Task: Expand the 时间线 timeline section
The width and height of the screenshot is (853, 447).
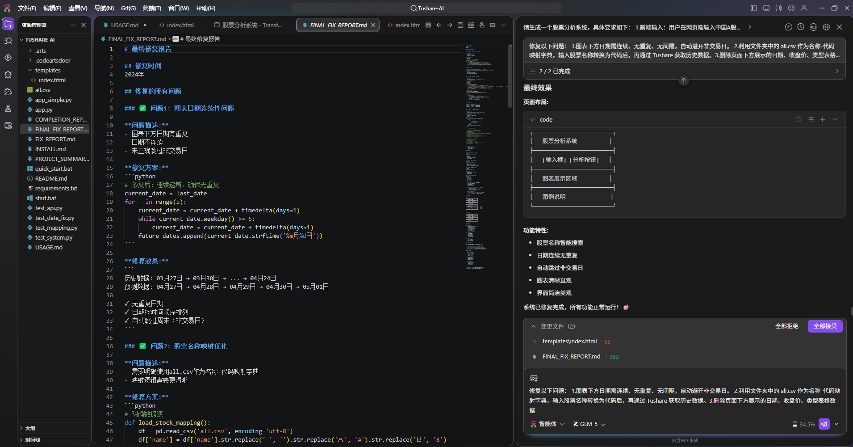Action: 21,440
